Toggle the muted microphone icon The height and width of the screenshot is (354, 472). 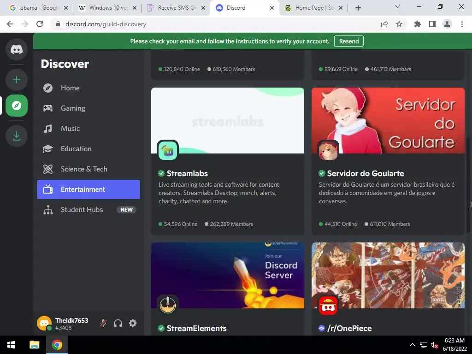(103, 323)
